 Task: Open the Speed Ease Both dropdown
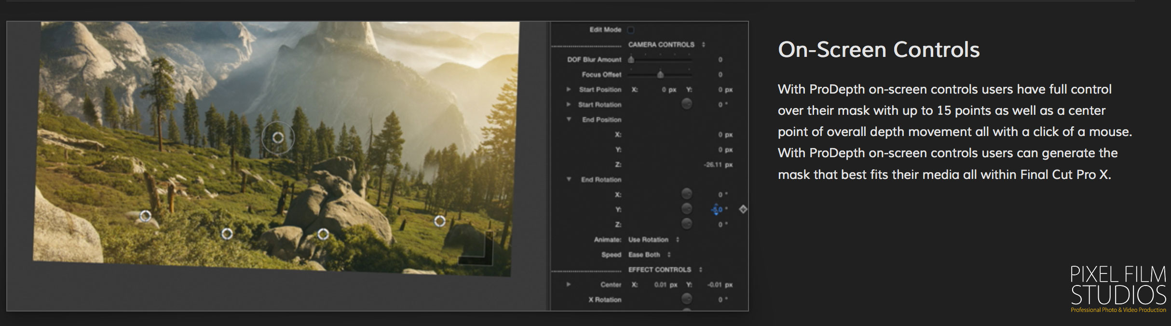tap(649, 255)
